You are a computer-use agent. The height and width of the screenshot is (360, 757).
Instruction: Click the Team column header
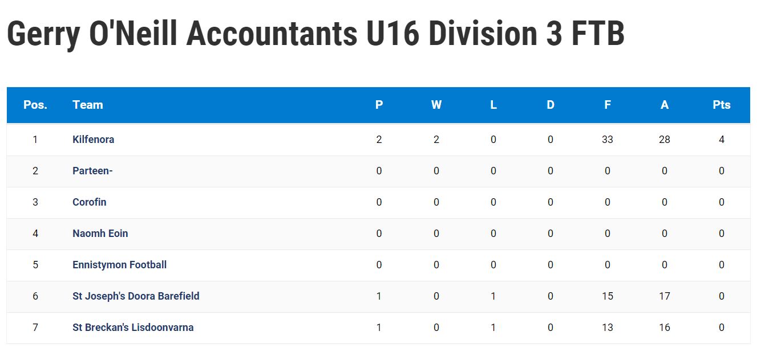point(88,105)
